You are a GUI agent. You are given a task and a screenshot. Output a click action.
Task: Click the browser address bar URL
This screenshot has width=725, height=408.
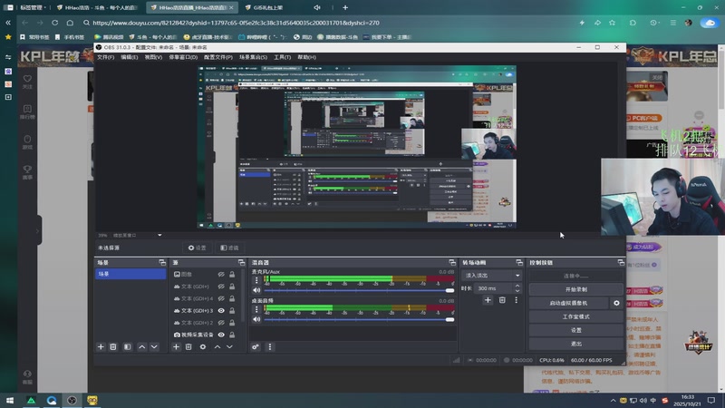(x=236, y=23)
